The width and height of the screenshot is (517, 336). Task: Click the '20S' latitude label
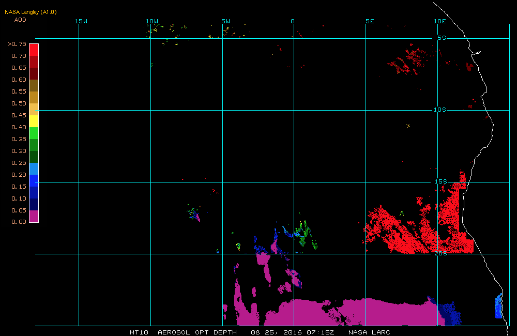pyautogui.click(x=441, y=254)
